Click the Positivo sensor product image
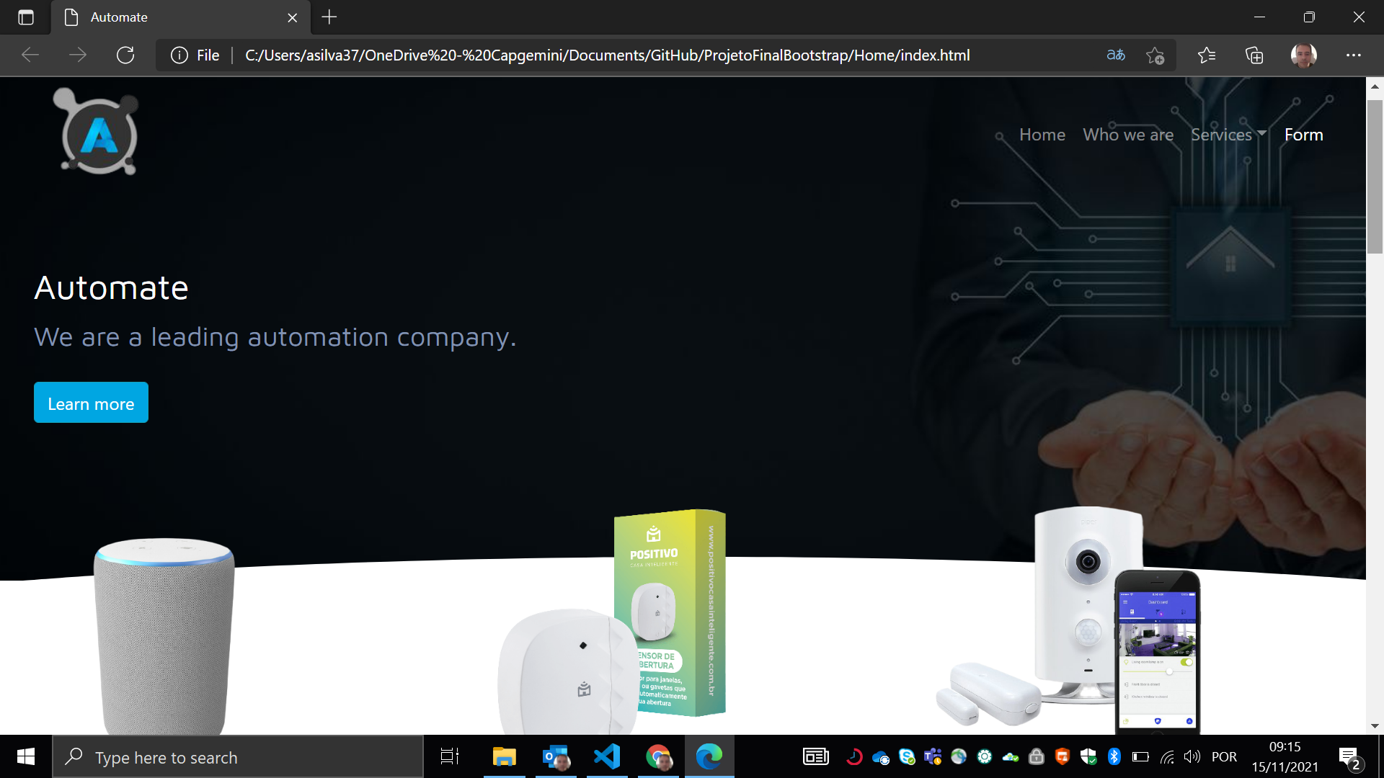 [612, 622]
